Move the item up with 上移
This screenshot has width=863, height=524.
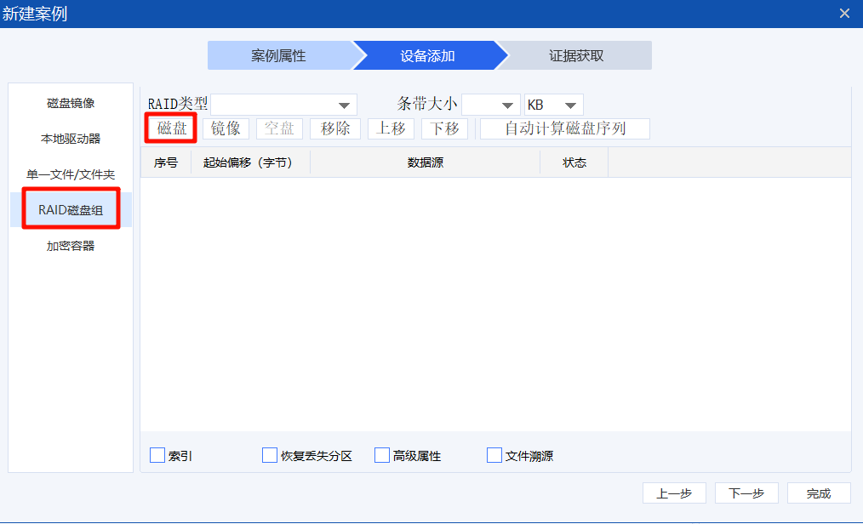coord(391,128)
